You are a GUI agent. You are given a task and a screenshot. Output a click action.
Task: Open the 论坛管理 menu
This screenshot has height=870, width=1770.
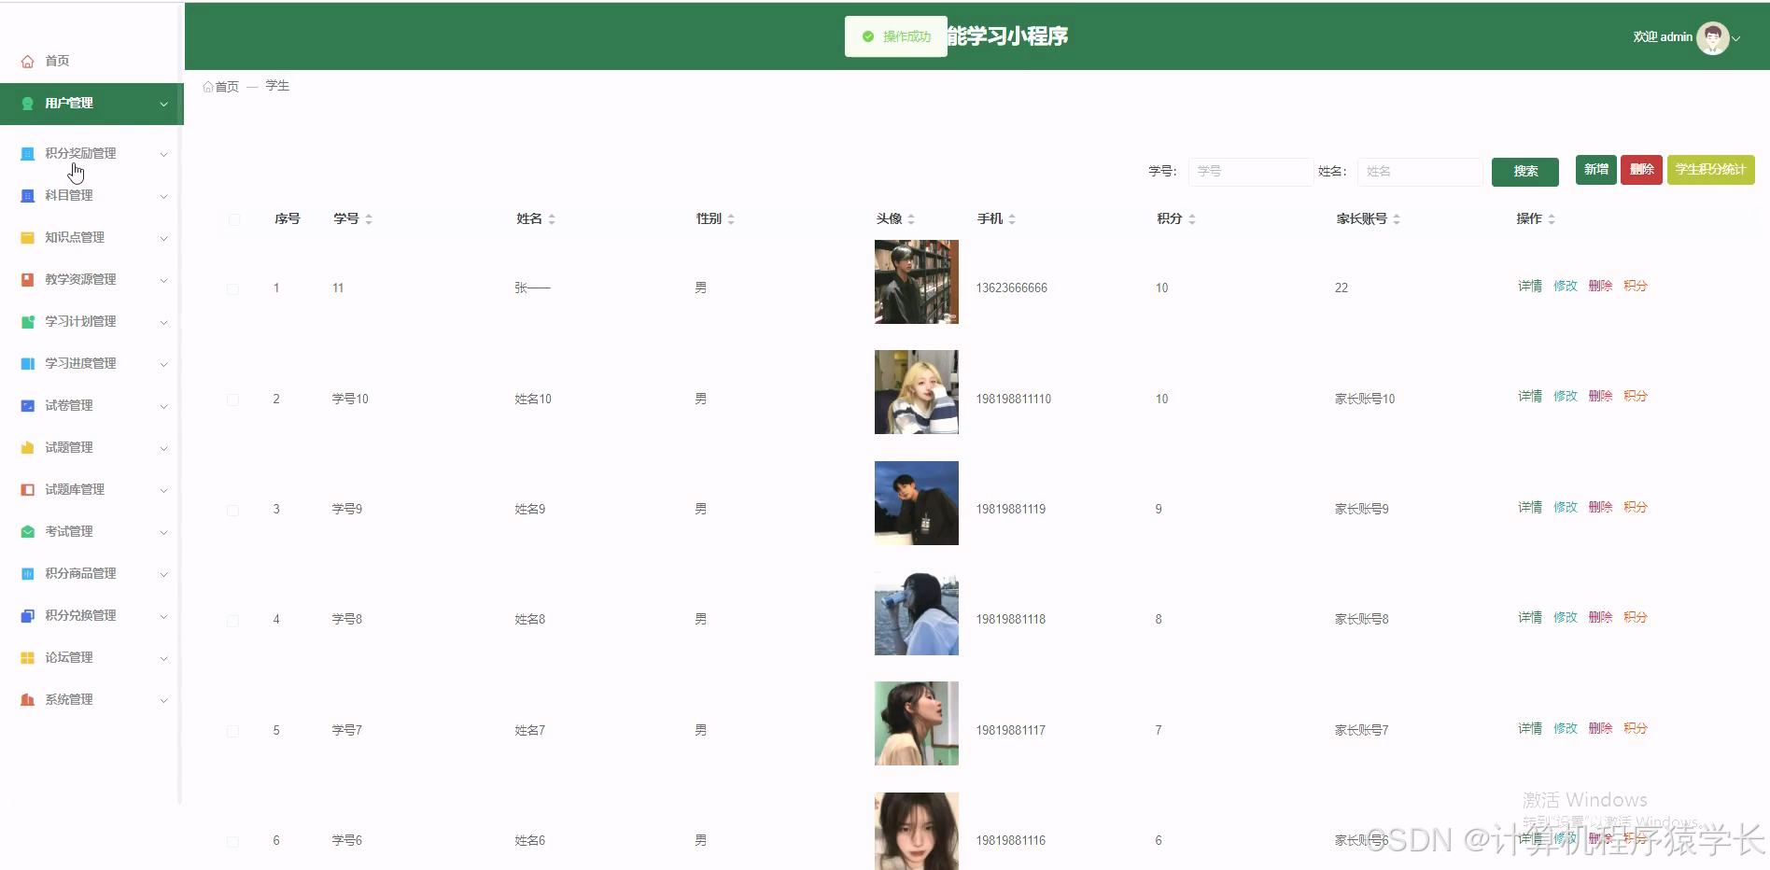(91, 657)
